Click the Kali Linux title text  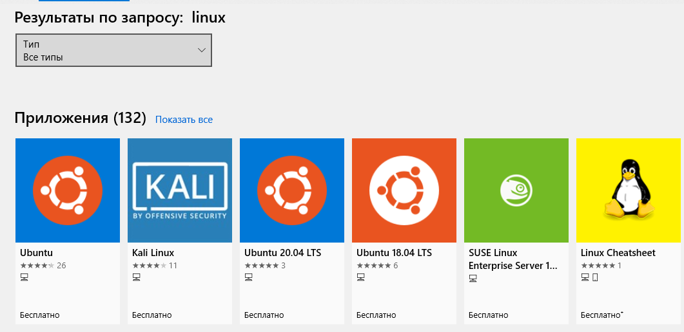[153, 253]
